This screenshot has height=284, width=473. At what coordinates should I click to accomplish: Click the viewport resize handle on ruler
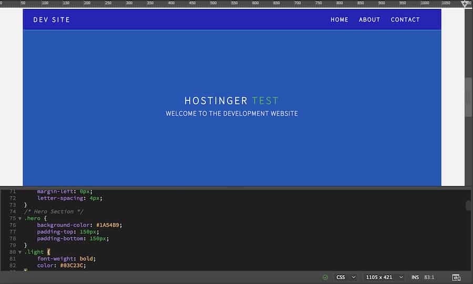point(465,3)
